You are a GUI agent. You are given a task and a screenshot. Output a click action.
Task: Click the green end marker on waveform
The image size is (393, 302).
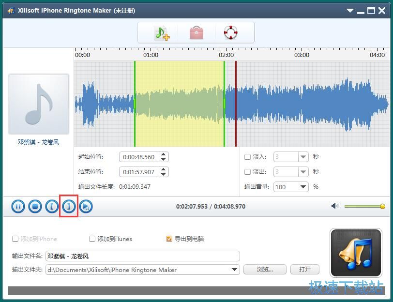point(224,104)
